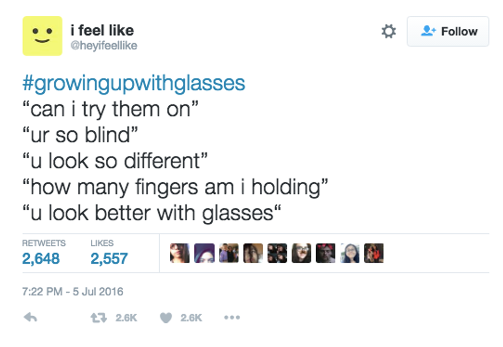This screenshot has height=347, width=503.
Task: Open the yellow smiley profile avatar
Action: [x=42, y=36]
